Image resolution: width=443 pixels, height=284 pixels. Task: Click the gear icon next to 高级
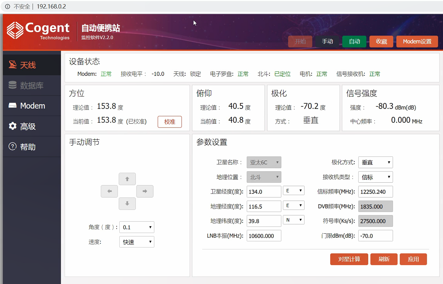(x=13, y=126)
